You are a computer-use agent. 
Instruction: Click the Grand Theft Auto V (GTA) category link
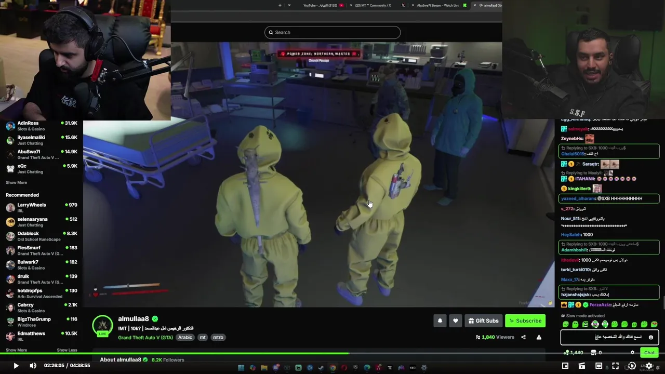(x=145, y=338)
